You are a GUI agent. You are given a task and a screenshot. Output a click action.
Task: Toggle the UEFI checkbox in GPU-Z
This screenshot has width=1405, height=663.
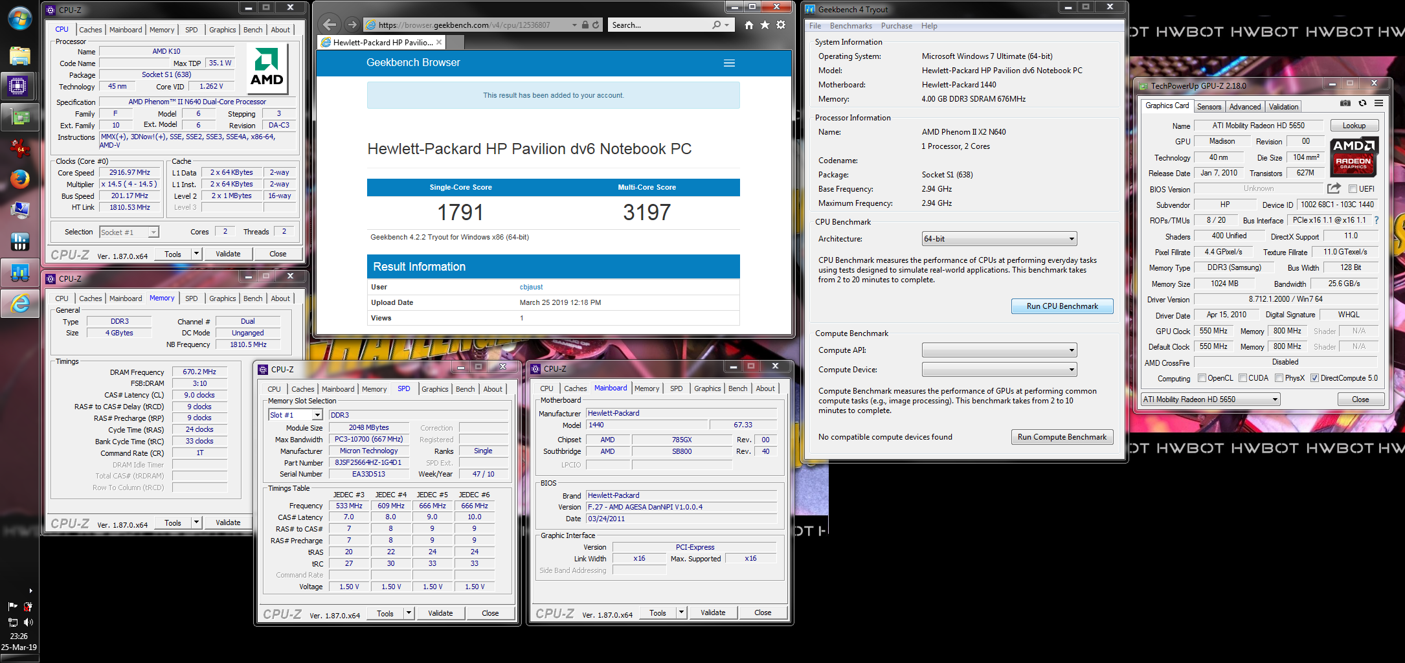coord(1353,188)
